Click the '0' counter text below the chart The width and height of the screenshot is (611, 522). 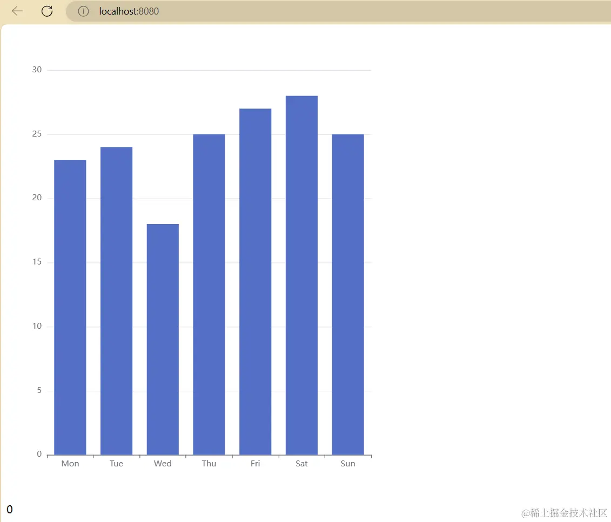coord(10,510)
